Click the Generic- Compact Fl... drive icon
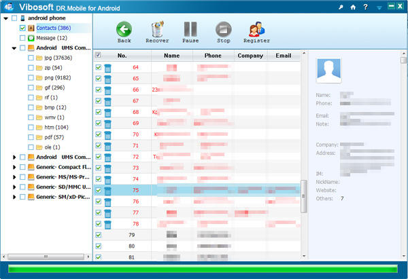This screenshot has height=279, width=408. [31, 167]
